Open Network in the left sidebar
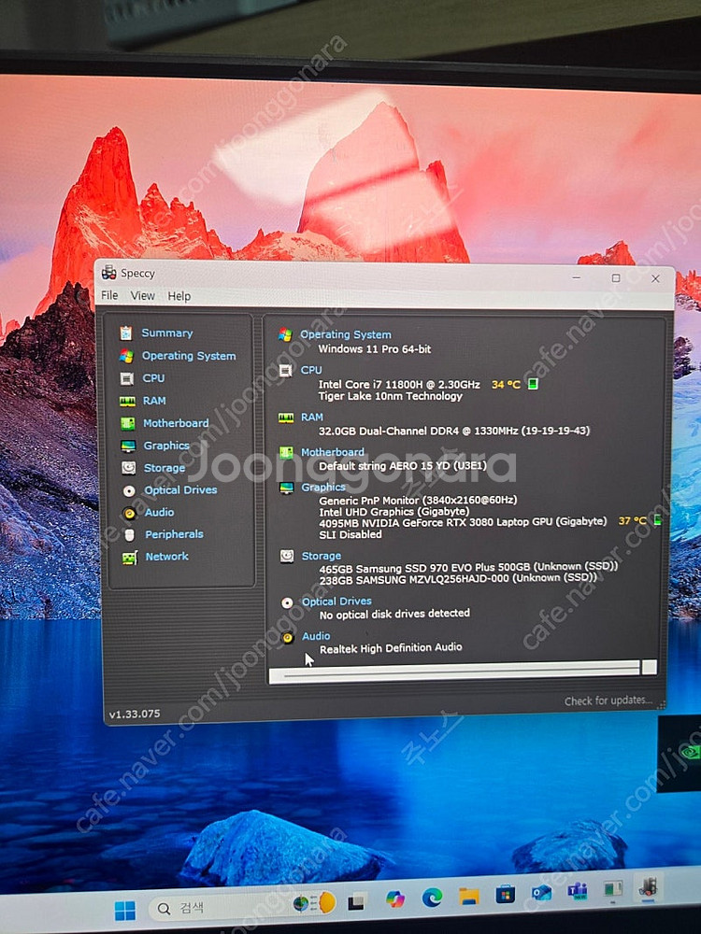 [x=167, y=557]
